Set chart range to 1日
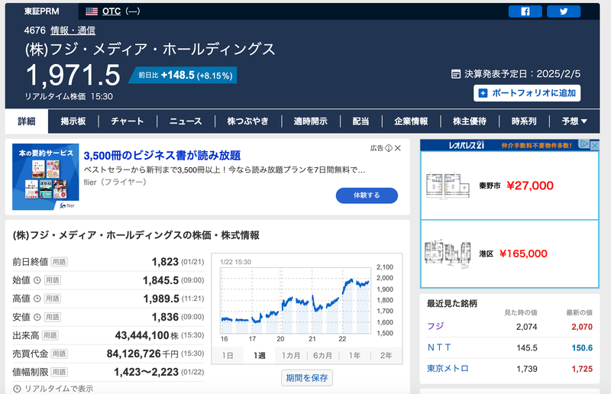611x394 pixels. click(x=228, y=355)
